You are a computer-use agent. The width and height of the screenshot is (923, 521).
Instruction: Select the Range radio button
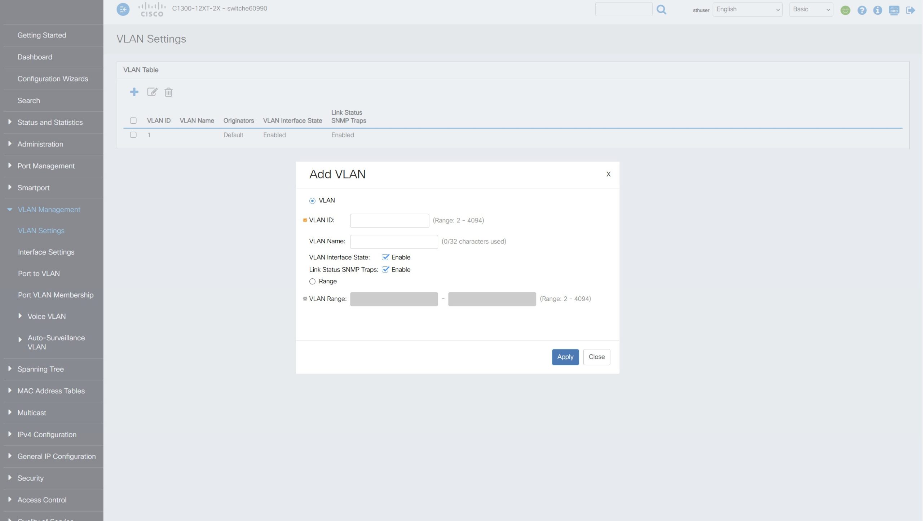pyautogui.click(x=312, y=281)
